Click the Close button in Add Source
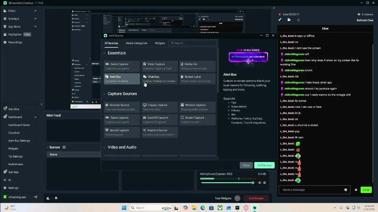Viewport: 378px width, 212px height. tap(246, 165)
